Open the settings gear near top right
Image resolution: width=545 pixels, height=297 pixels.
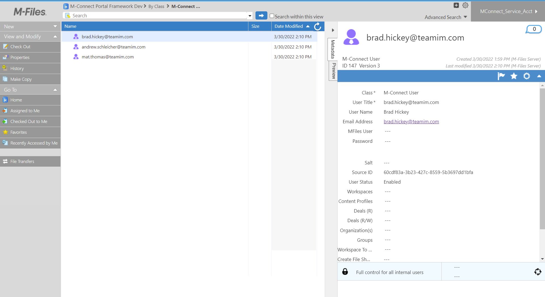coord(465,5)
